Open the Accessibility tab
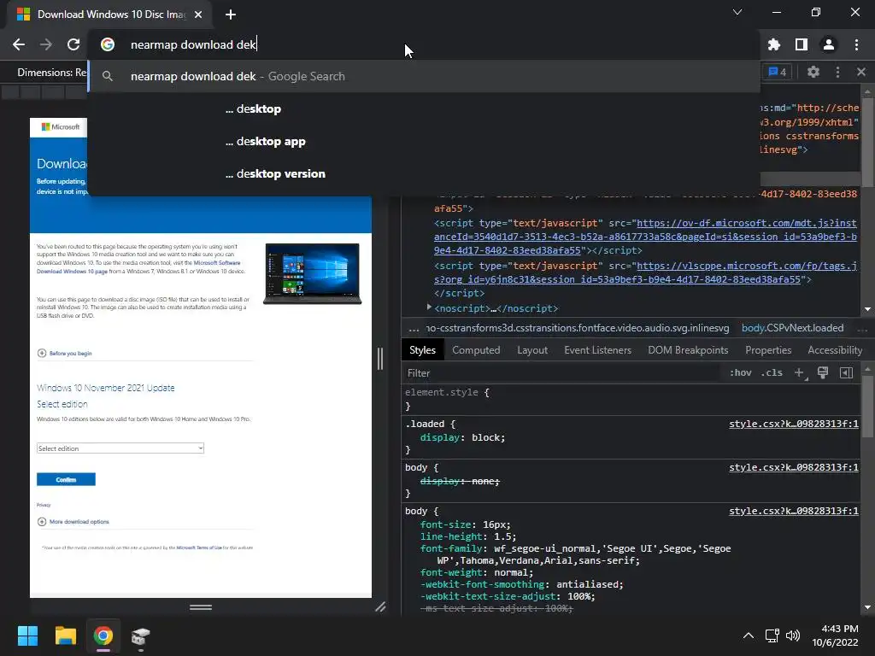This screenshot has width=875, height=656. [x=835, y=350]
